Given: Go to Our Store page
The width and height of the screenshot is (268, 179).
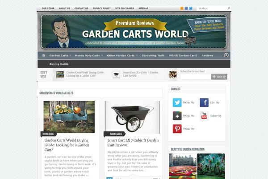Looking at the screenshot, I should [48, 8].
